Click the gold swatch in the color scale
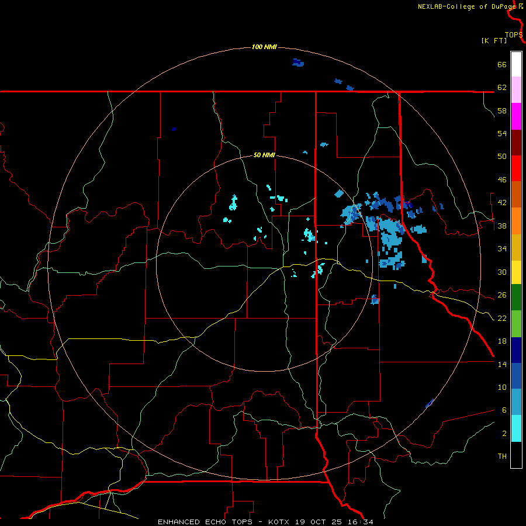526x526 pixels. tap(516, 247)
